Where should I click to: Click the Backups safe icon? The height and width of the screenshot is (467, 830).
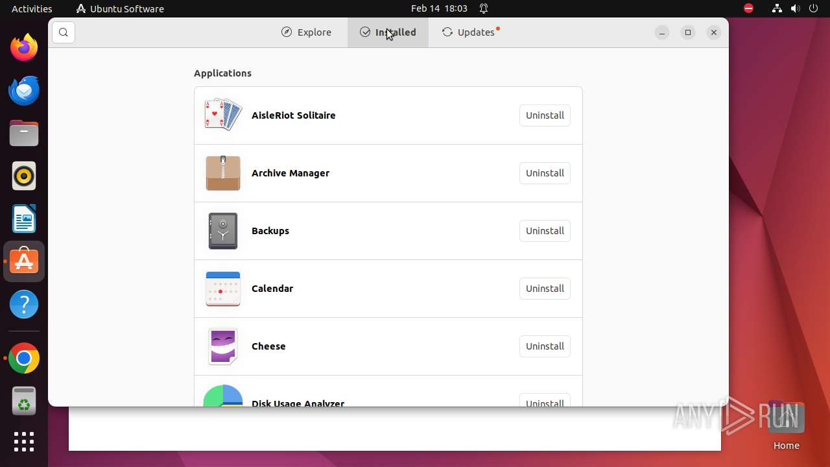223,231
